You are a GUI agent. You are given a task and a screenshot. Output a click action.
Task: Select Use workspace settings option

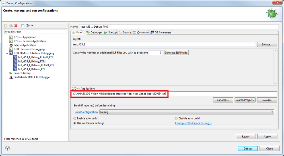(x=89, y=123)
